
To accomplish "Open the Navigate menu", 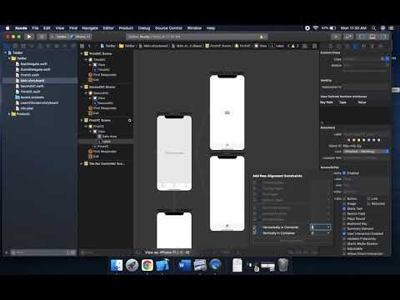I will tap(90, 28).
